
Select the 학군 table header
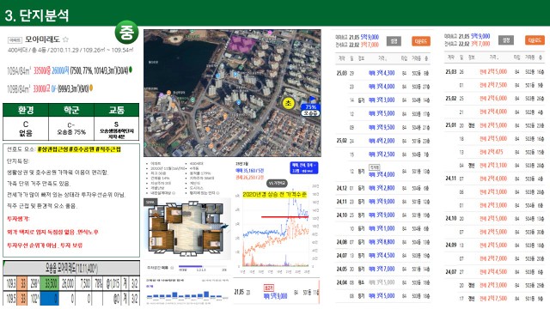71,110
